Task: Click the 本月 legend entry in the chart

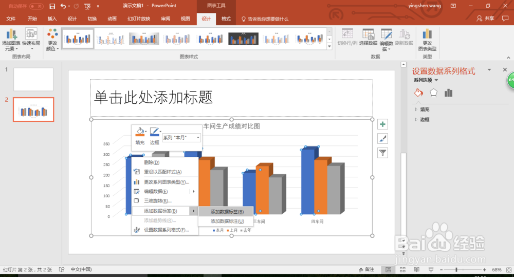Action: point(218,230)
